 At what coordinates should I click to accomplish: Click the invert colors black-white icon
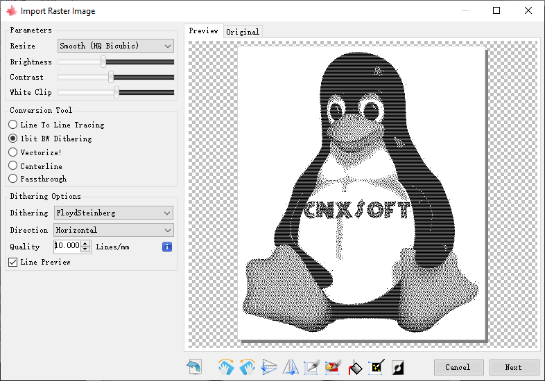[398, 367]
